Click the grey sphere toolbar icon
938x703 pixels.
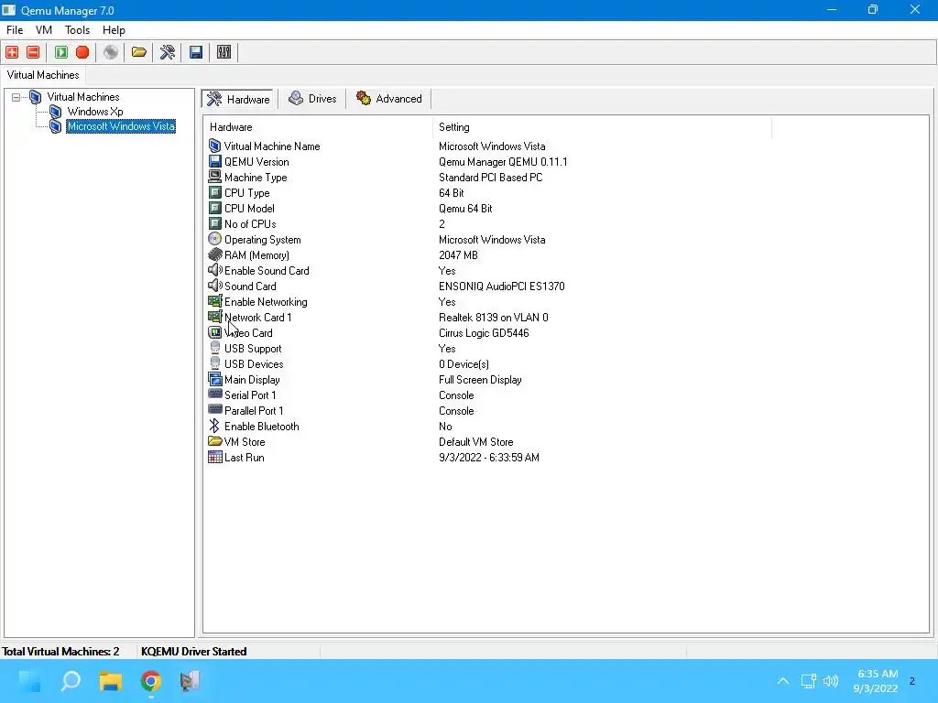coord(111,52)
